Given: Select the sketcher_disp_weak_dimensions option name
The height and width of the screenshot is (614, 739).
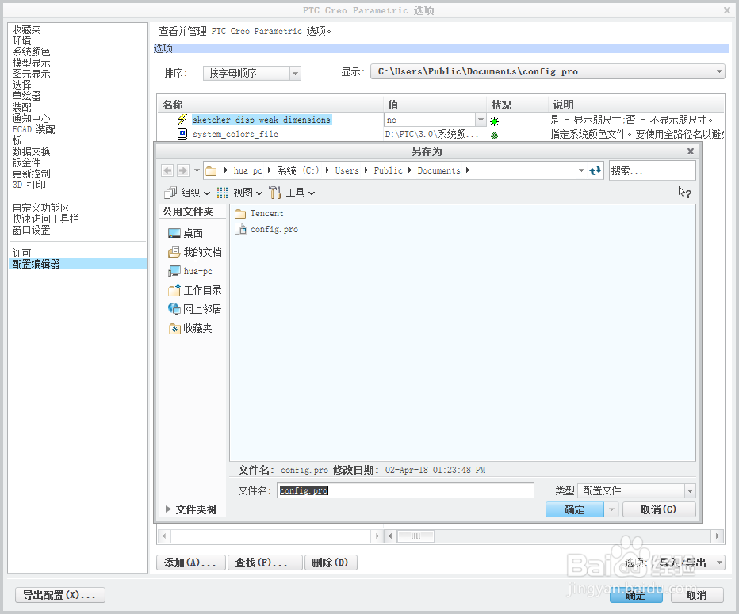Looking at the screenshot, I should 262,120.
